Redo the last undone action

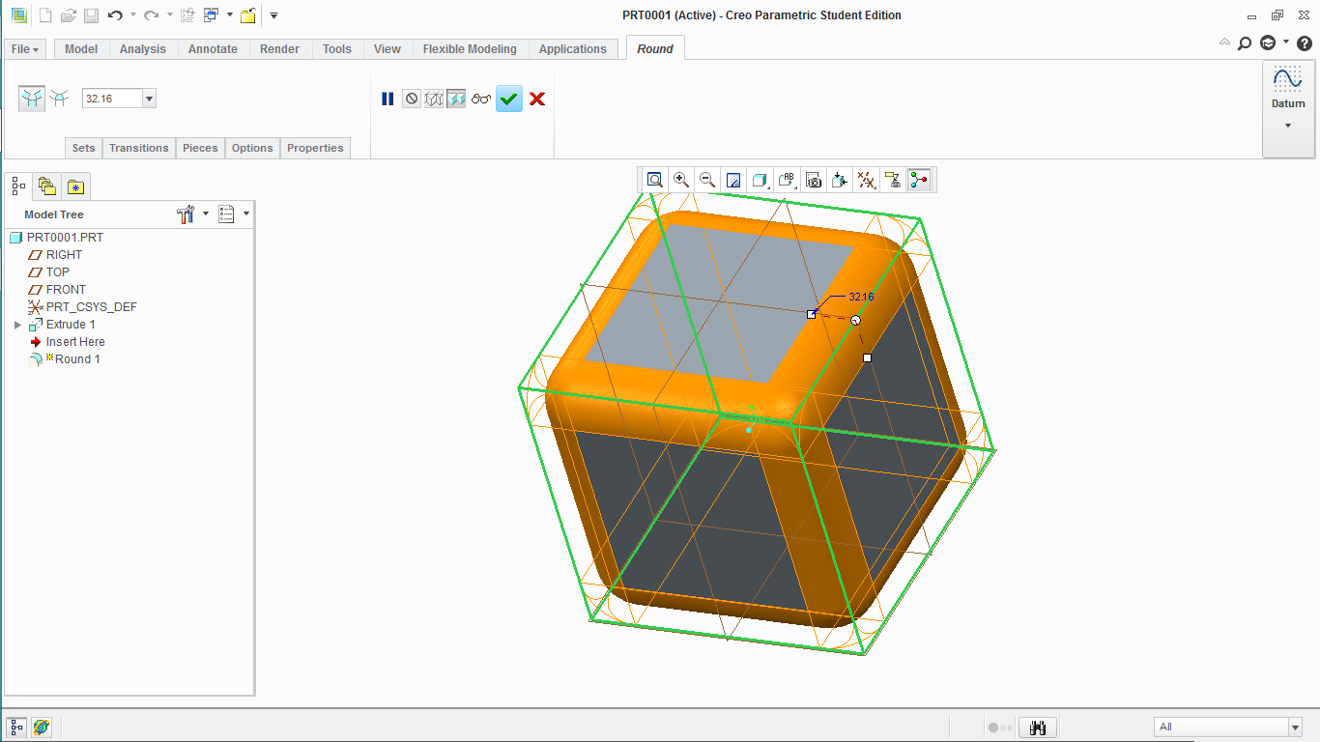point(151,15)
